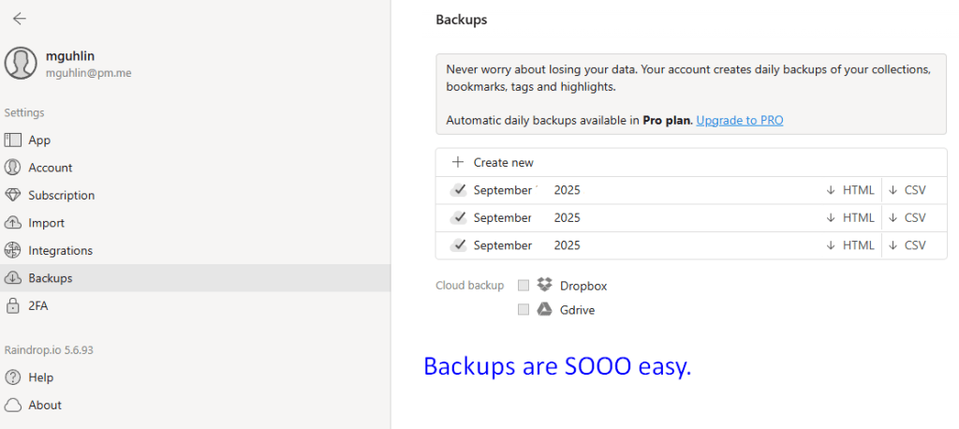959x429 pixels.
Task: Click the Subscription diamond icon
Action: click(x=12, y=196)
